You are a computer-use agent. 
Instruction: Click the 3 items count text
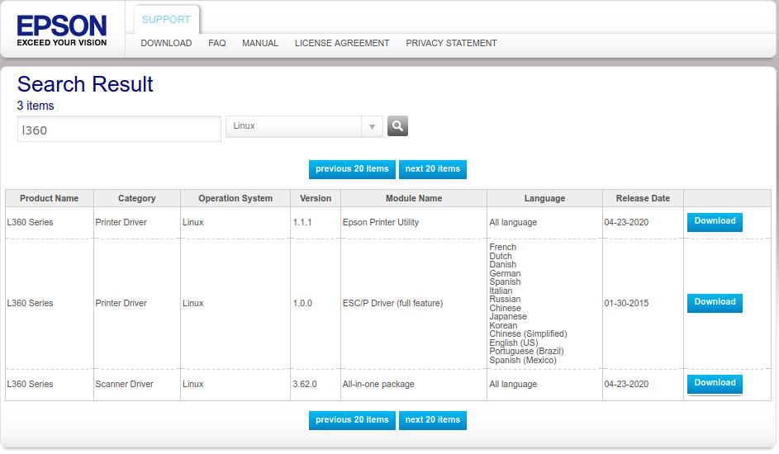[x=36, y=106]
